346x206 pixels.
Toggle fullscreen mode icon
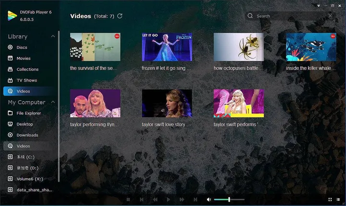click(330, 199)
